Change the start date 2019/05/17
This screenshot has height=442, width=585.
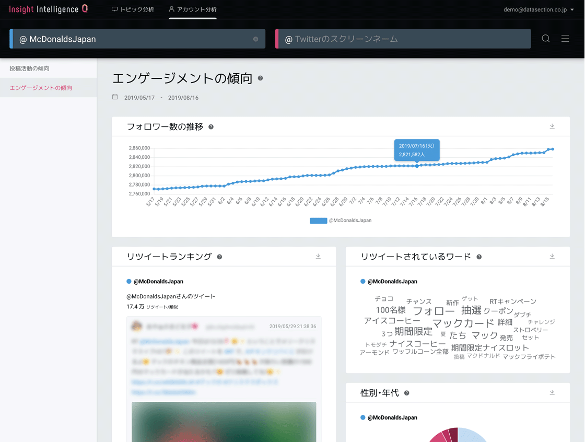139,98
